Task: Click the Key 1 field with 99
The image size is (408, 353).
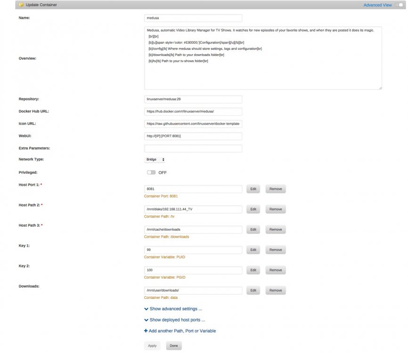Action: click(193, 250)
